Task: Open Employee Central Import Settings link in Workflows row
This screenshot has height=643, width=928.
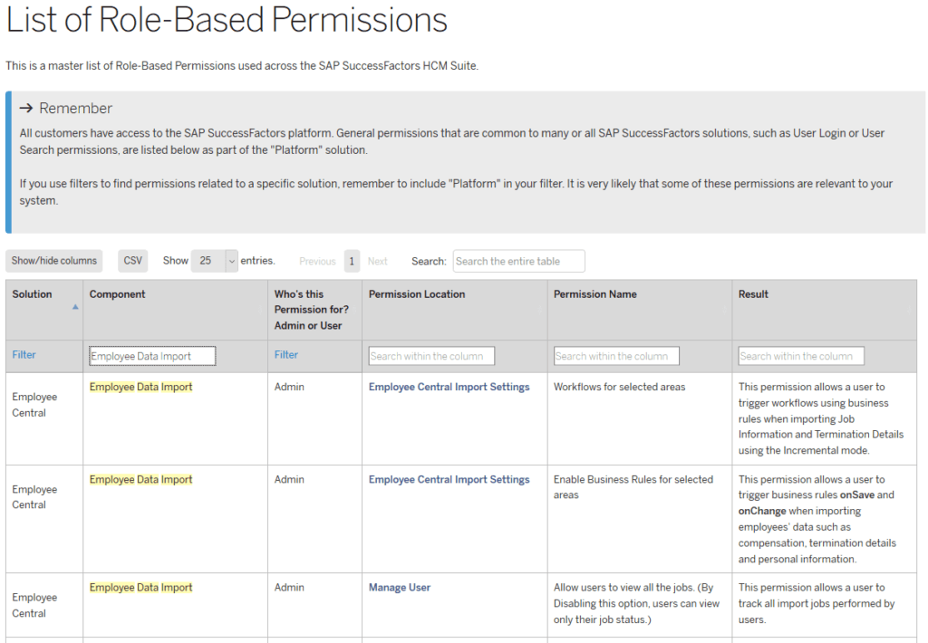Action: pos(449,387)
